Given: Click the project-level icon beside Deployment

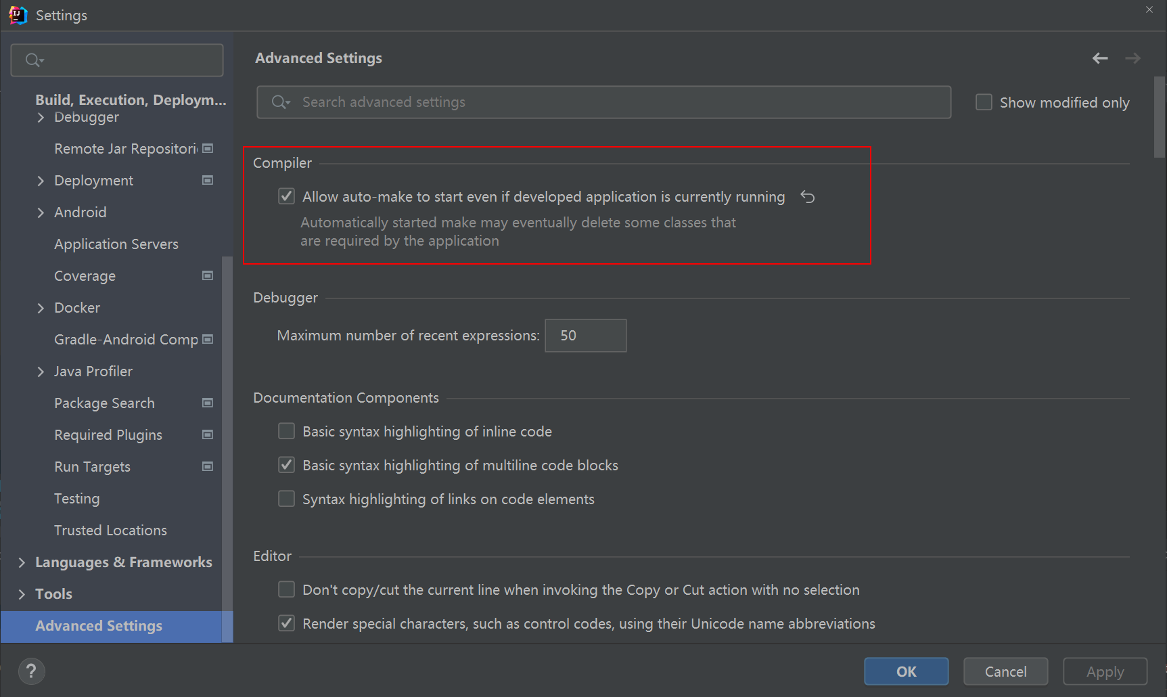Looking at the screenshot, I should coord(208,180).
